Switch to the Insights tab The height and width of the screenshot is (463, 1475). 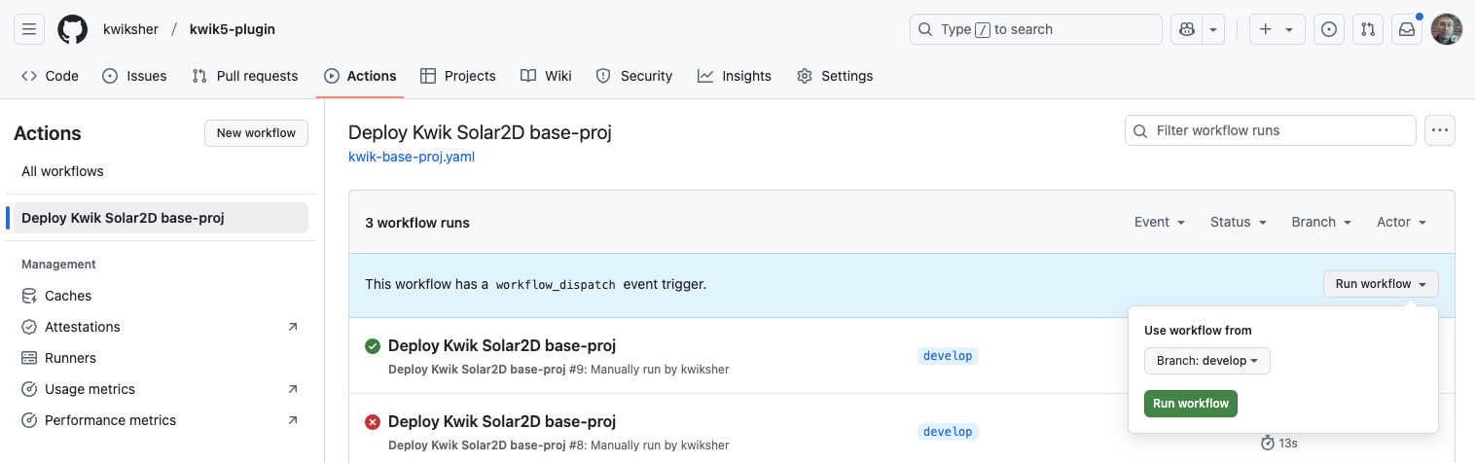pyautogui.click(x=735, y=76)
